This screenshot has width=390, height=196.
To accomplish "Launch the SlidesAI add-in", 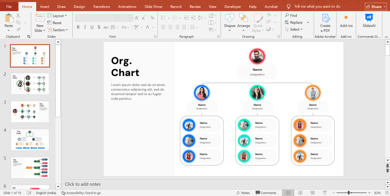I will tap(369, 18).
